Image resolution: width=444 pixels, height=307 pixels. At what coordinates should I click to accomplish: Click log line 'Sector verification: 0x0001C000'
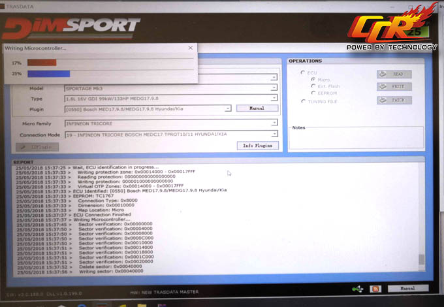coord(116,257)
